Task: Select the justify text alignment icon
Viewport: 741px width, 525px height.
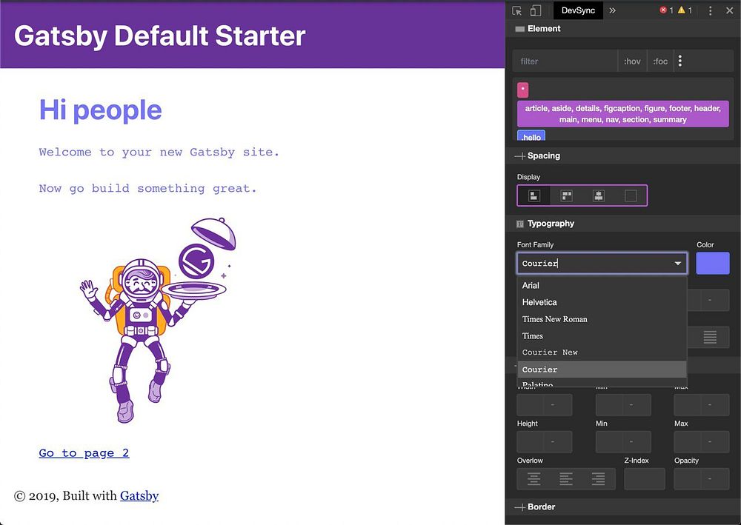Action: (x=710, y=337)
